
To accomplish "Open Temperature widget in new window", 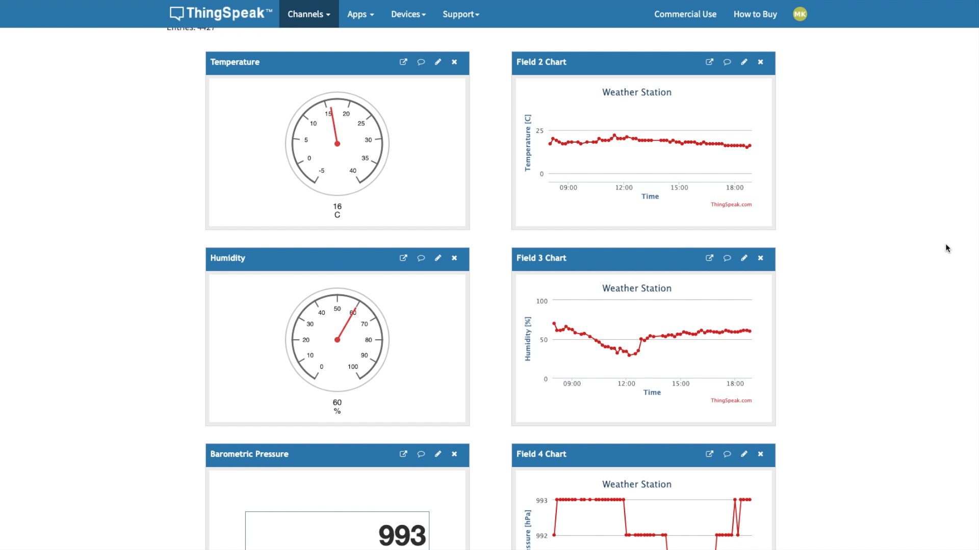I will pos(403,62).
